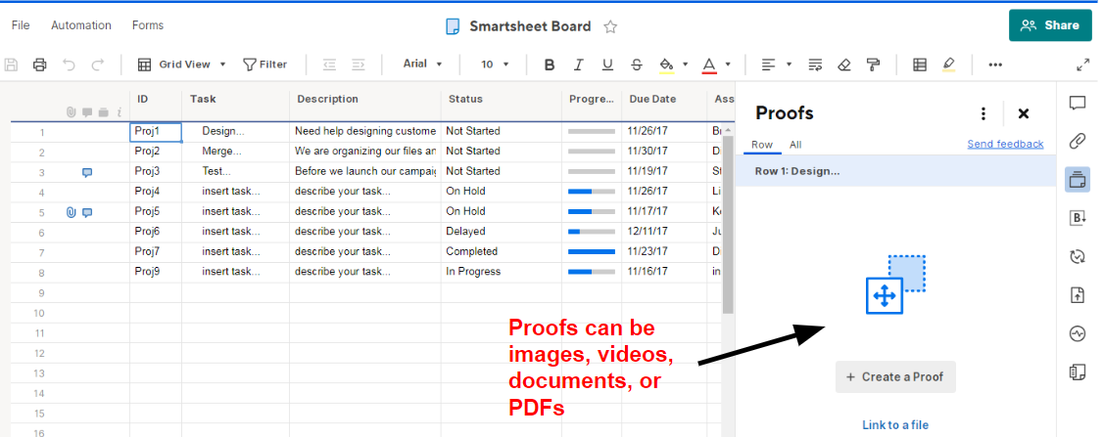Screen dimensions: 1103x437
Task: Open the Automation menu
Action: 81,25
